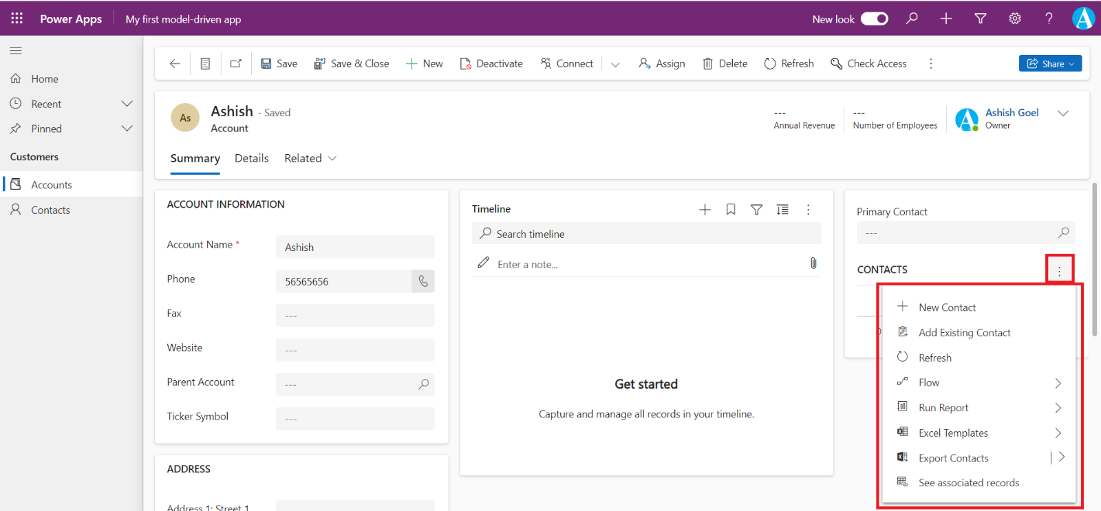The image size is (1101, 511).
Task: Open the Related tab dropdown
Action: point(311,158)
